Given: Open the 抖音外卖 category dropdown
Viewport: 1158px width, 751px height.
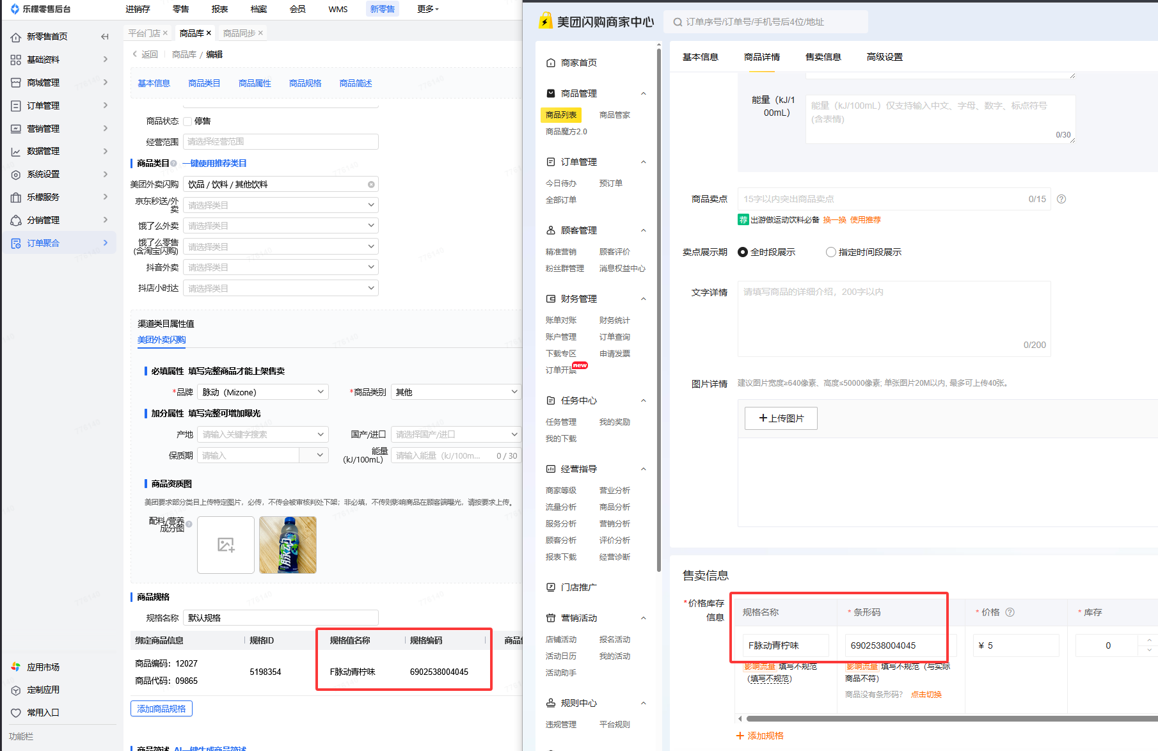Looking at the screenshot, I should 281,267.
